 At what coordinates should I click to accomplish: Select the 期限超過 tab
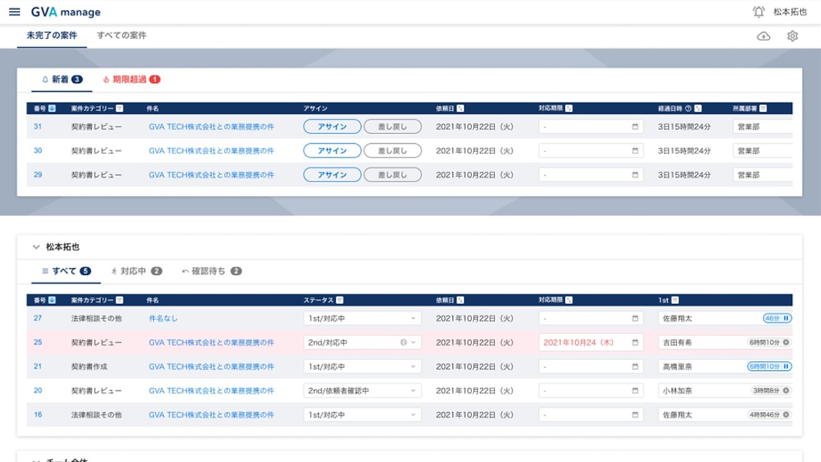131,80
